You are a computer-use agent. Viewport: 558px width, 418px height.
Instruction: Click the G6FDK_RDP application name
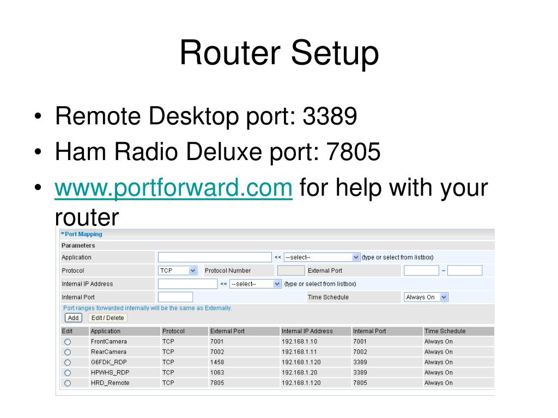(x=108, y=362)
